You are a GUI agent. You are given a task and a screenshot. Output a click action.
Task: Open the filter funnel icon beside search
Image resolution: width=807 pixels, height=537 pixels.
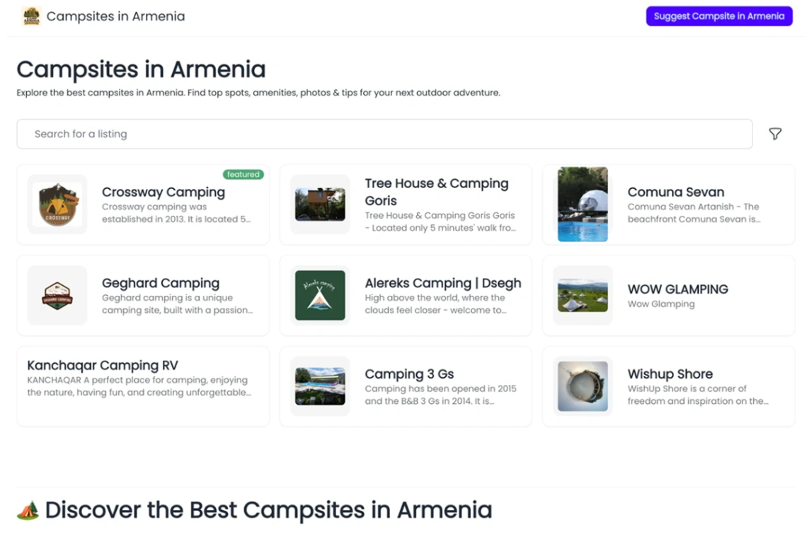(775, 134)
